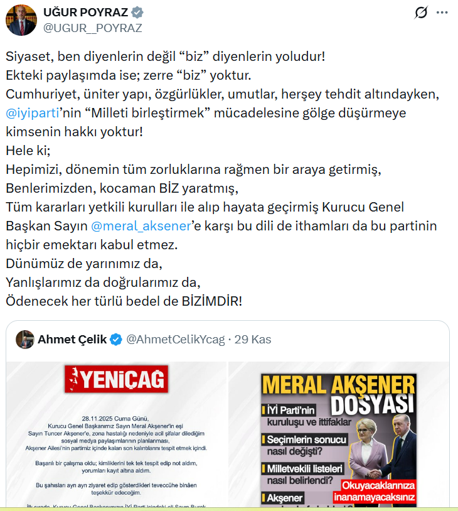This screenshot has height=511, width=458.
Task: Click the verified badge beside UĞUR POYRAZ
Action: (x=137, y=13)
